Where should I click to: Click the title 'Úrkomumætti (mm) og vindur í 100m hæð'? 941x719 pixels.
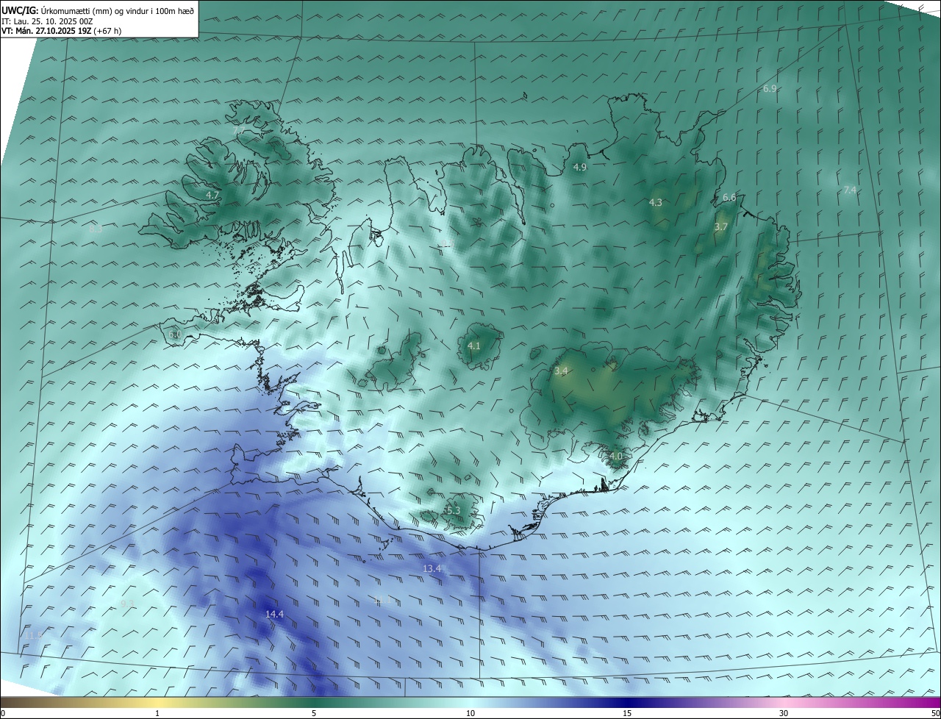point(117,10)
